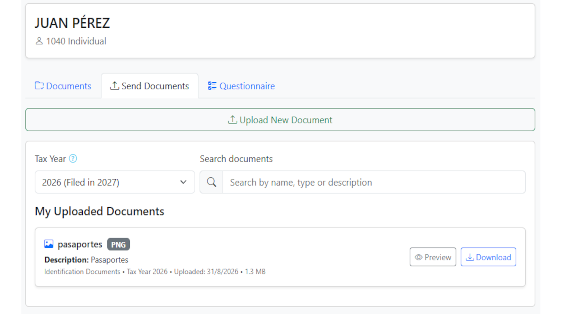
Task: Click the JUAN PÉREZ heading
Action: [72, 23]
